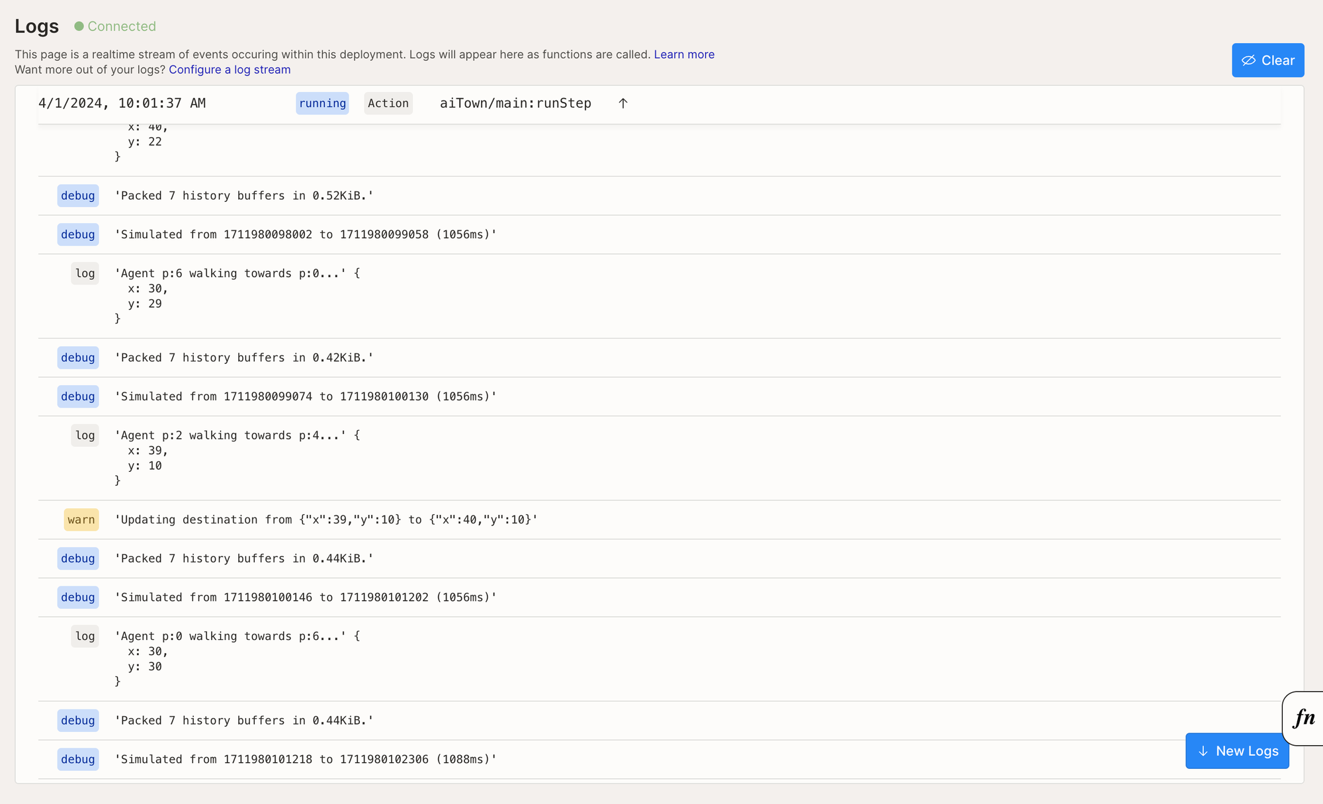The width and height of the screenshot is (1323, 804).
Task: Click the Clear logs button
Action: pos(1267,60)
